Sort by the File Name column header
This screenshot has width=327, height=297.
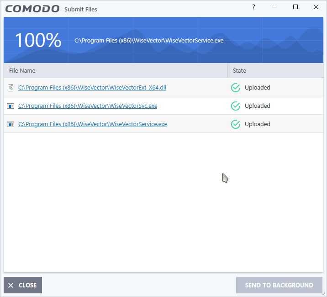116,70
